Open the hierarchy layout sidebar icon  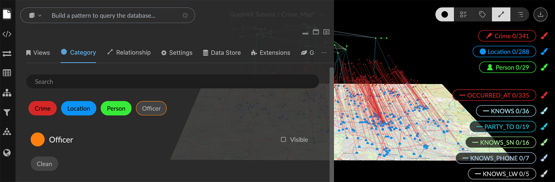click(x=7, y=93)
